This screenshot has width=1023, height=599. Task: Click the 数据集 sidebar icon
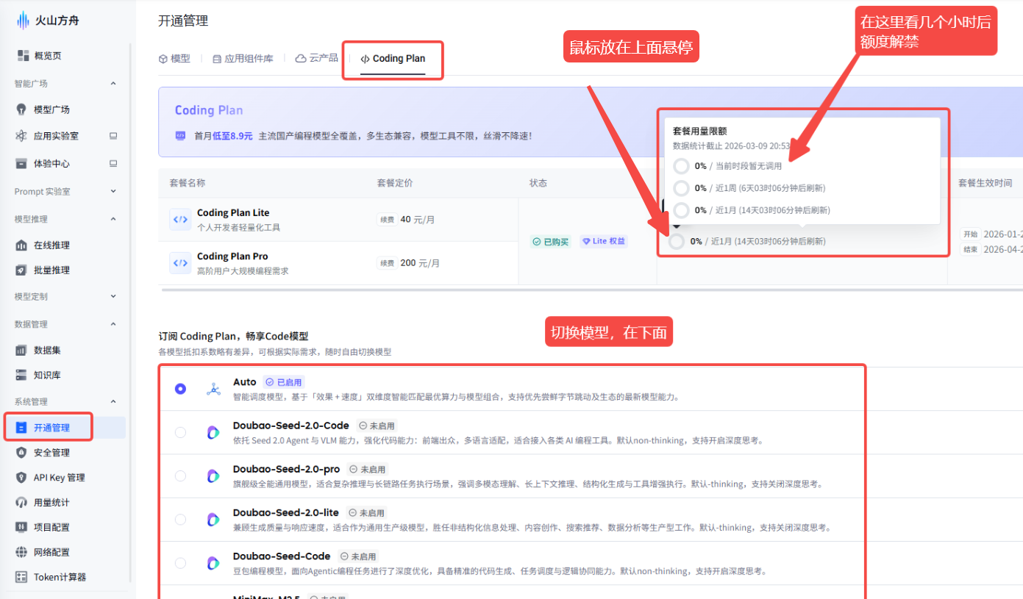point(21,351)
